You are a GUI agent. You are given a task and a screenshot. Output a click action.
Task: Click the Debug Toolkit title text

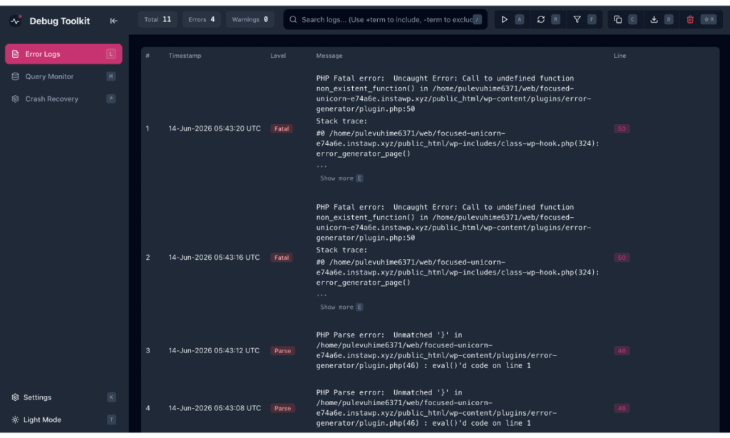[x=60, y=21]
